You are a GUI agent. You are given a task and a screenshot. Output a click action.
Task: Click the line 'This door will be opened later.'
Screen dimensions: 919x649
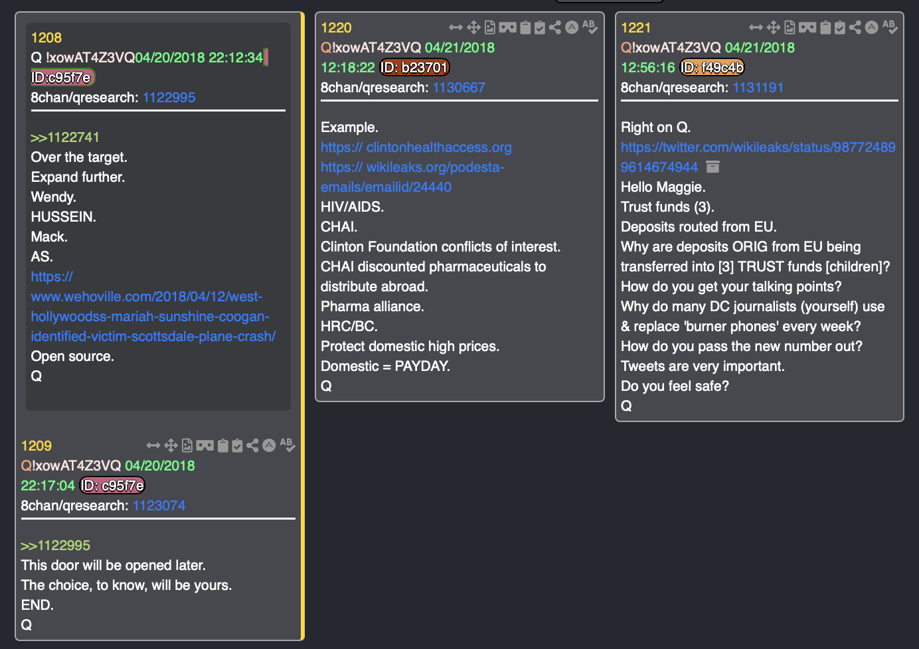[114, 565]
